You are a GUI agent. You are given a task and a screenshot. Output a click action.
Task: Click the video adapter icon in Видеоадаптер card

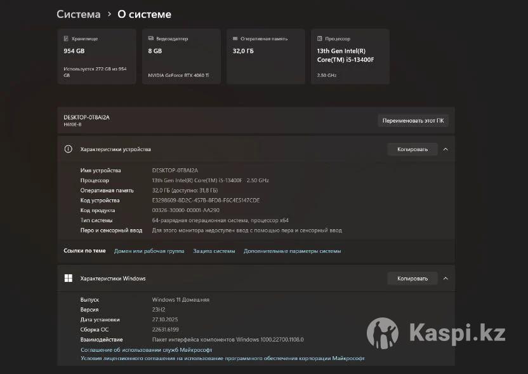click(x=150, y=39)
